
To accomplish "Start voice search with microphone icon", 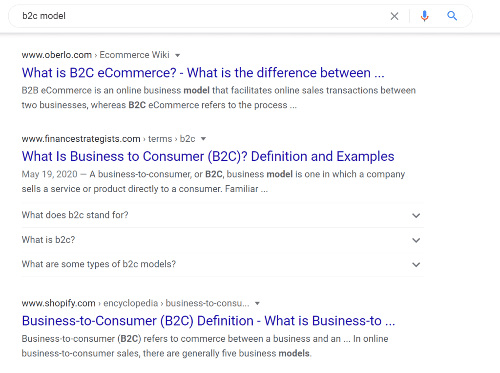I will 424,16.
